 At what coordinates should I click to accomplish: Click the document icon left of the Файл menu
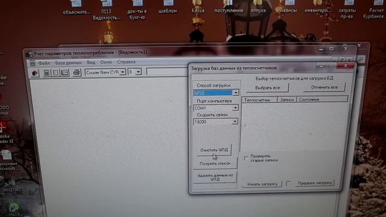click(33, 63)
